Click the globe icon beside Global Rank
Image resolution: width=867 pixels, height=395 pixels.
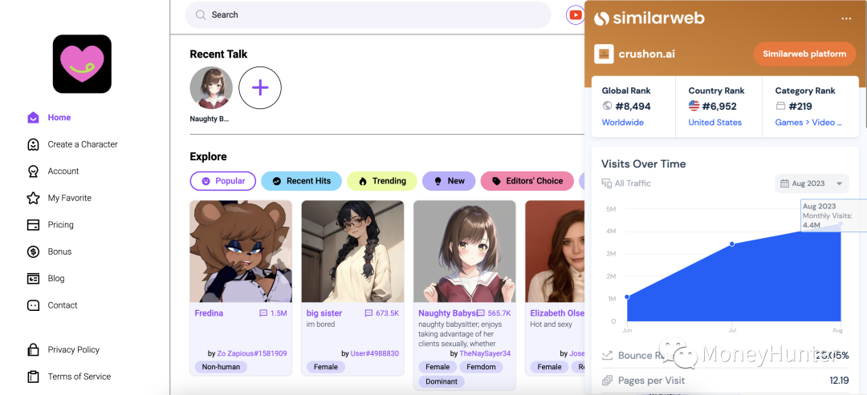(x=607, y=106)
